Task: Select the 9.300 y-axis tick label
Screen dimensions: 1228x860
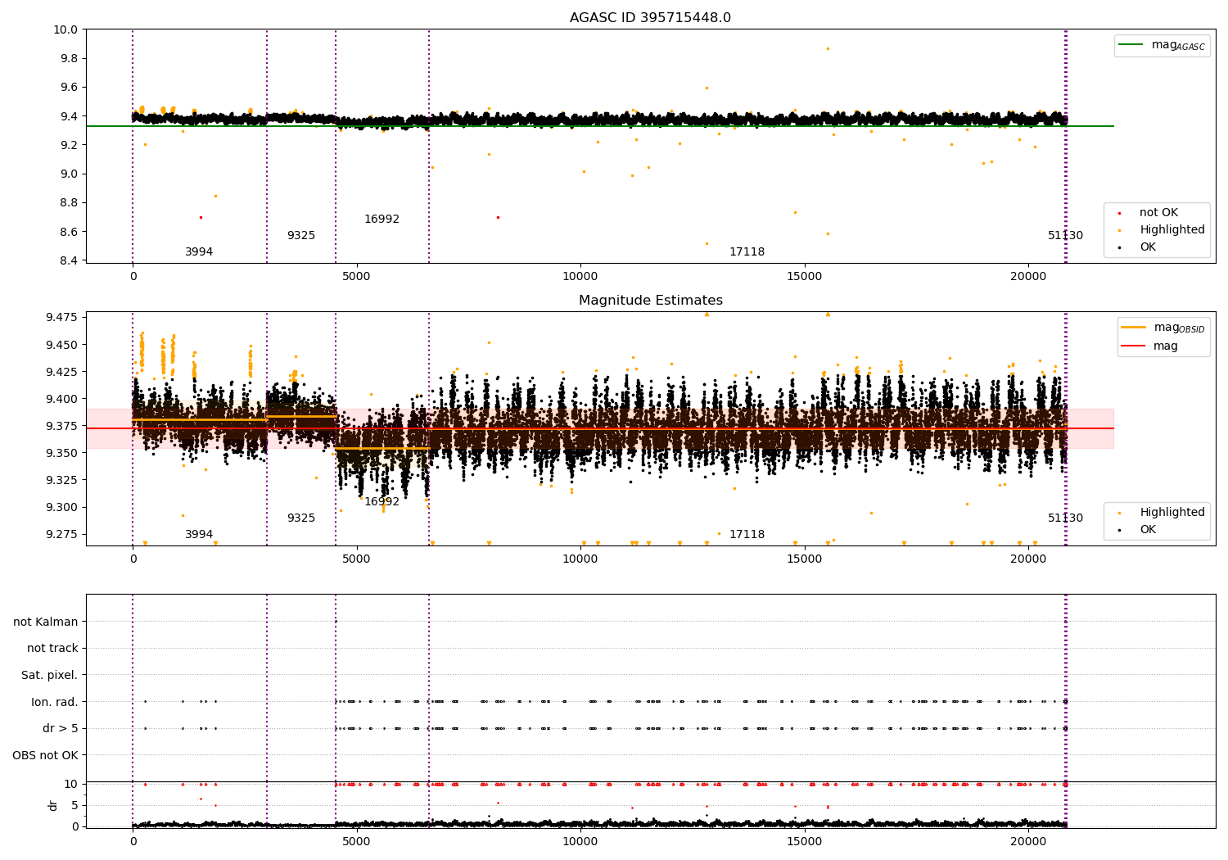Action: pyautogui.click(x=61, y=507)
